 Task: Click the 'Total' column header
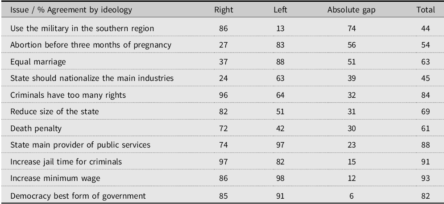[425, 10]
